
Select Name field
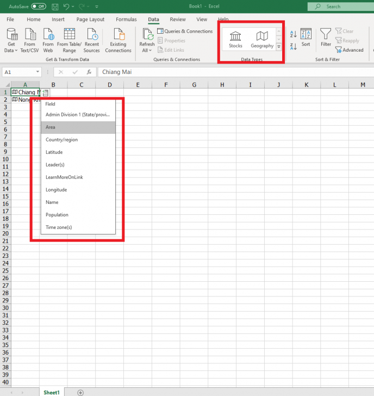[78, 202]
